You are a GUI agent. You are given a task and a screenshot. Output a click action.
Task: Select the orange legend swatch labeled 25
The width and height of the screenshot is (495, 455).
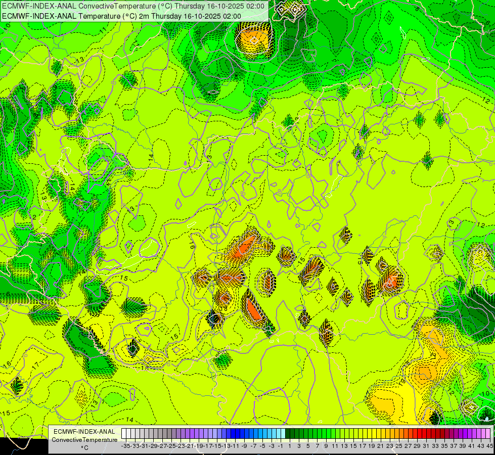397,433
